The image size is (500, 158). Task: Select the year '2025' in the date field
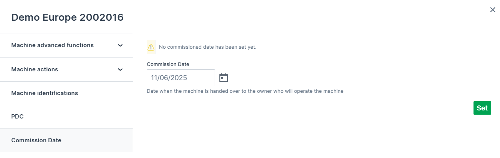179,78
